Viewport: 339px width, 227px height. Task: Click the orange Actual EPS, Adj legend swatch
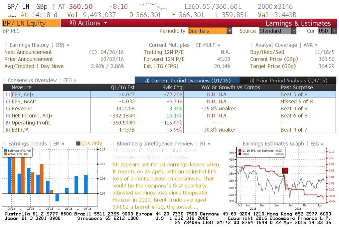tap(5, 154)
